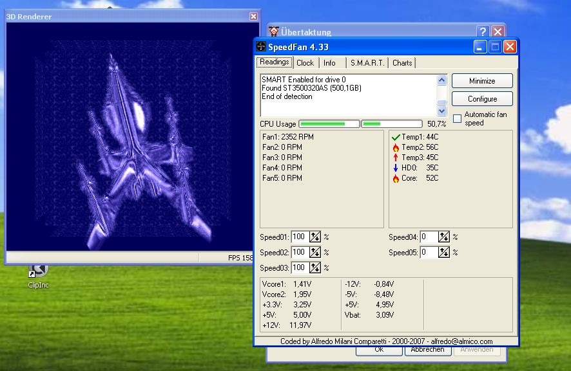This screenshot has height=371, width=571.
Task: Click the Configure button
Action: [482, 99]
